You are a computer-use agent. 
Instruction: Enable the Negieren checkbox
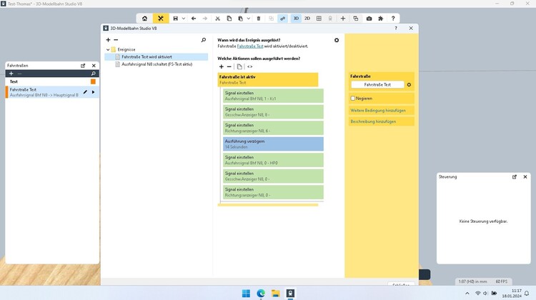click(x=353, y=99)
